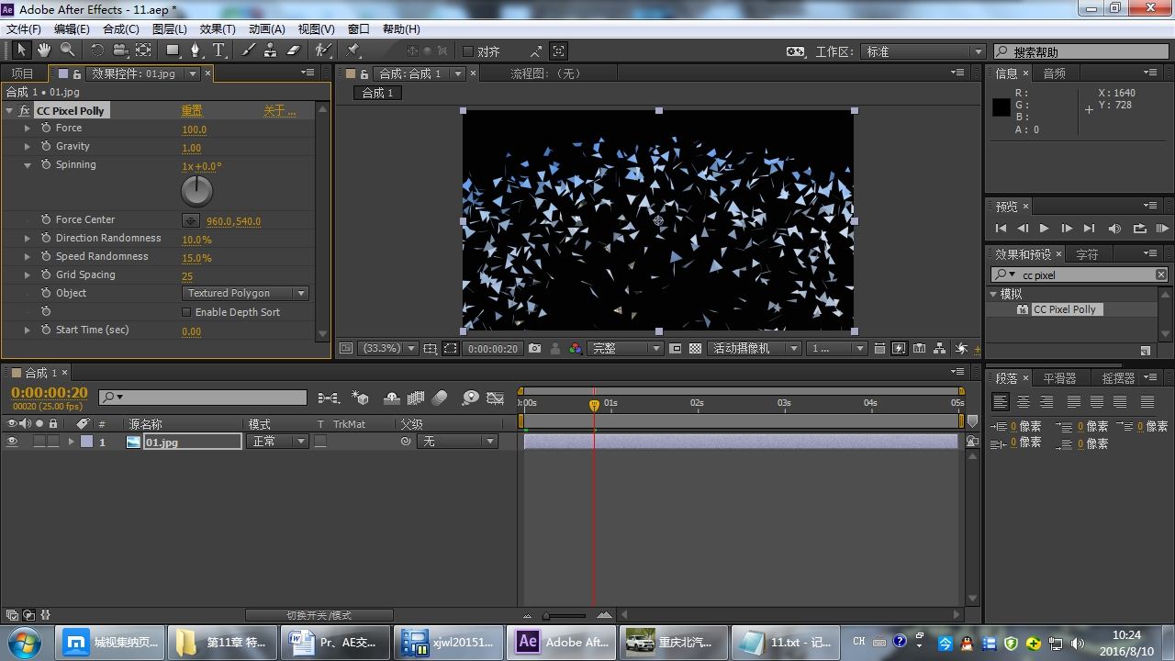
Task: Switch to the 项目 tab
Action: (x=22, y=73)
